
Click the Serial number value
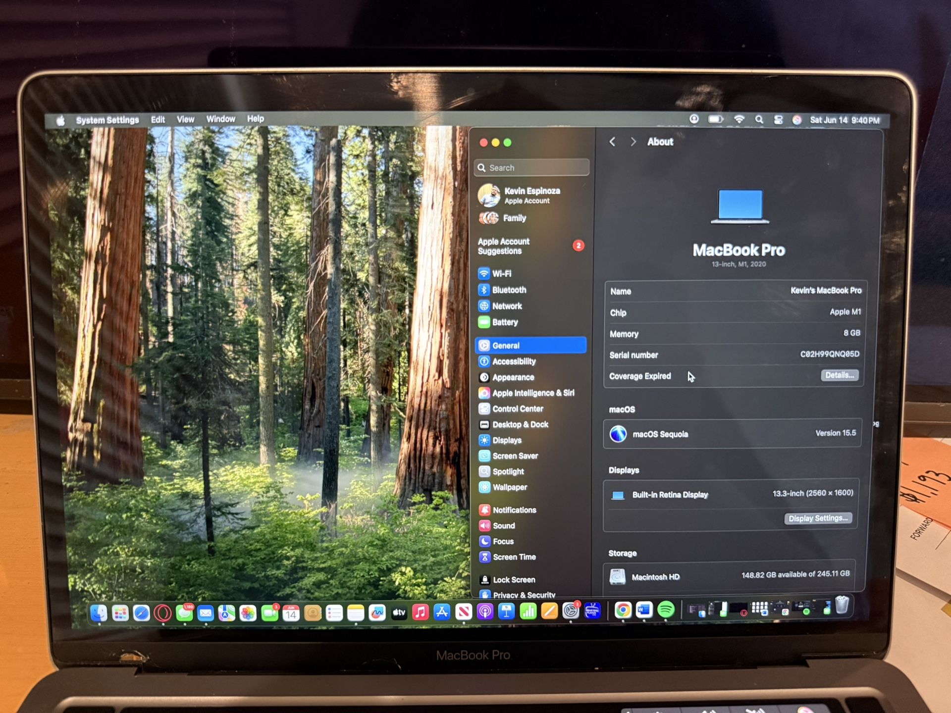[830, 354]
